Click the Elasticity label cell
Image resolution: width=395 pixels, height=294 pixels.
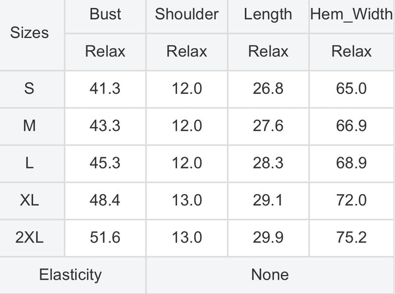[x=70, y=275]
